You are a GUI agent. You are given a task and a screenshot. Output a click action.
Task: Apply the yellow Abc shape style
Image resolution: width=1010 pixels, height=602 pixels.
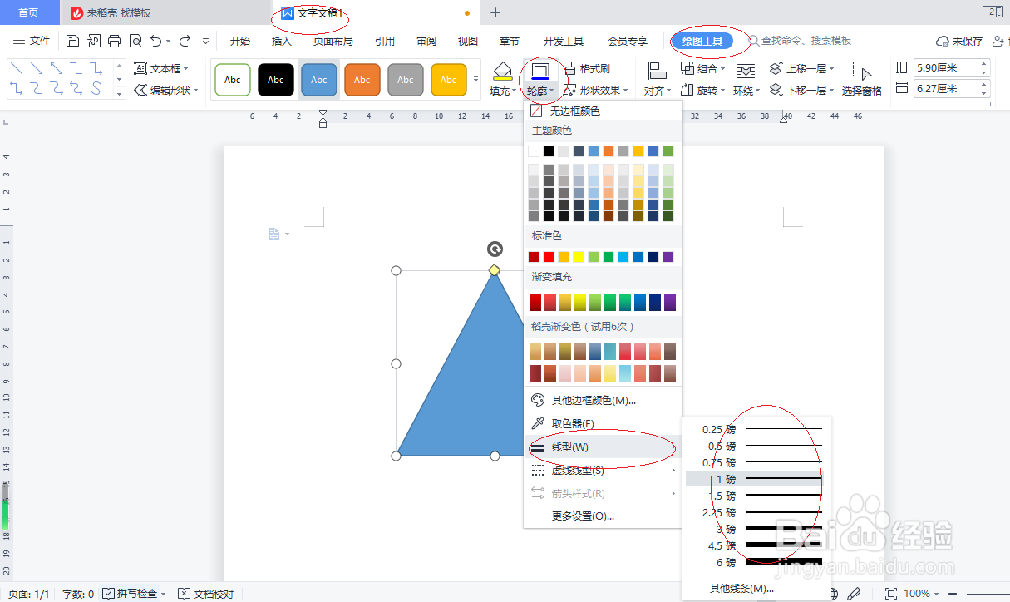point(449,80)
